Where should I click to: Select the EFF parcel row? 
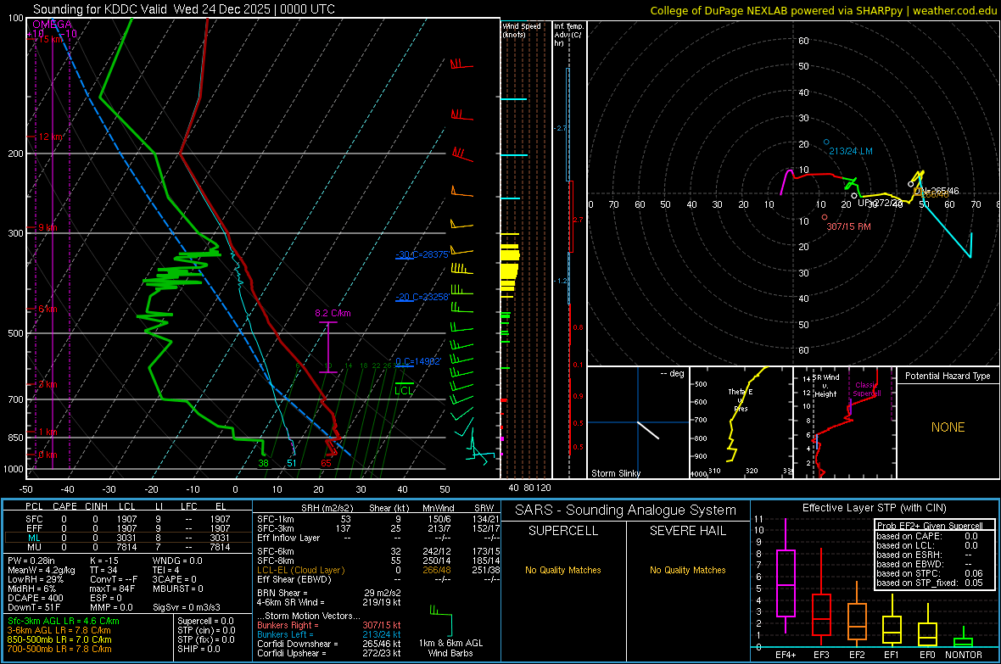coord(128,528)
